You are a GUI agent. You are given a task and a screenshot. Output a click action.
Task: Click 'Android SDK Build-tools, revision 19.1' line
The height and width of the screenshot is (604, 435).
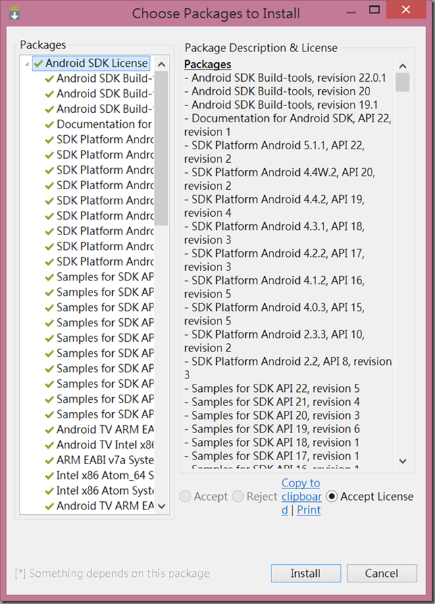(x=281, y=105)
